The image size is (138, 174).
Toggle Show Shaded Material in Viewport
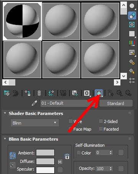[x=99, y=93]
